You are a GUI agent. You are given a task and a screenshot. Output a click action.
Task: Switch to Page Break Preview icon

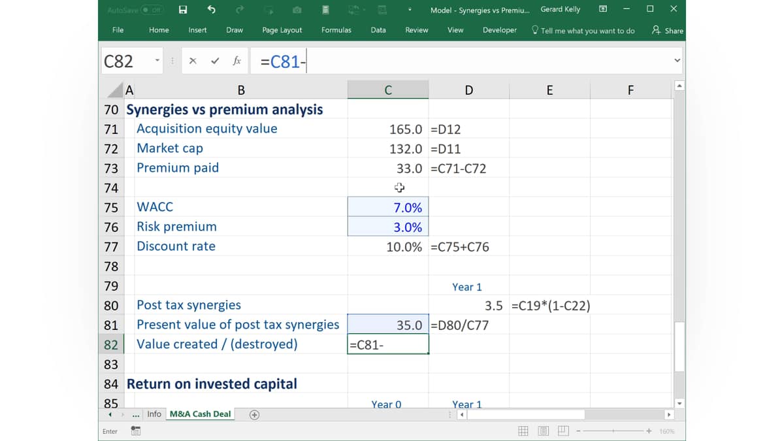click(563, 431)
